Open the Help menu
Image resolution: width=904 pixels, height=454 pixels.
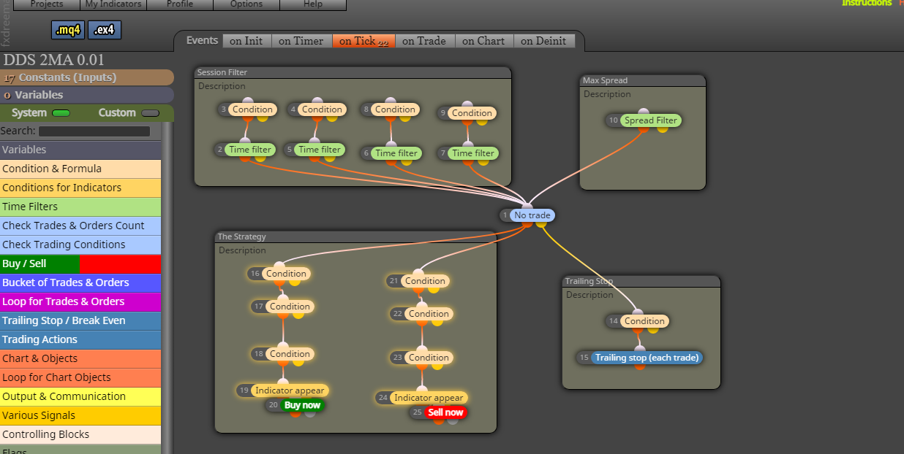(x=313, y=4)
